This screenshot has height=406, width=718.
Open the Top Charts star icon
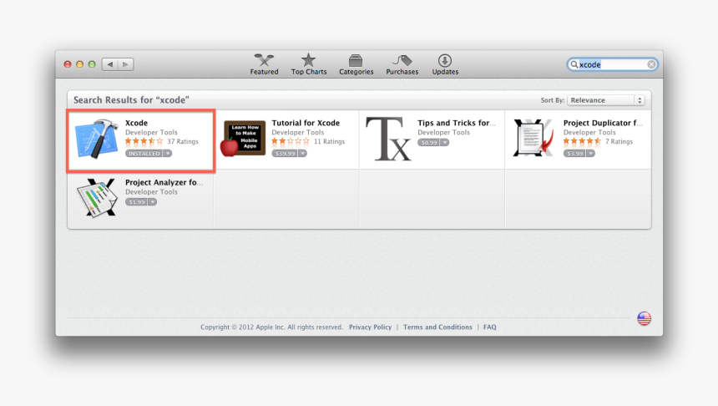pyautogui.click(x=309, y=60)
